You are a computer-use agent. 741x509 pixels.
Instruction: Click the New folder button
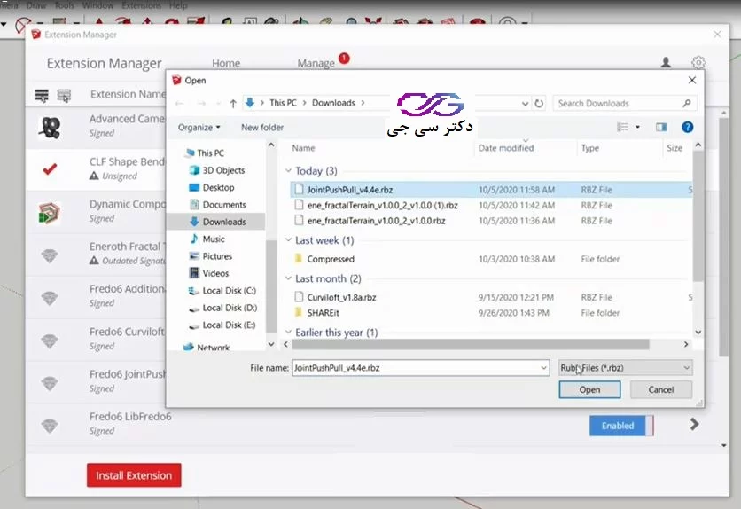click(x=262, y=127)
